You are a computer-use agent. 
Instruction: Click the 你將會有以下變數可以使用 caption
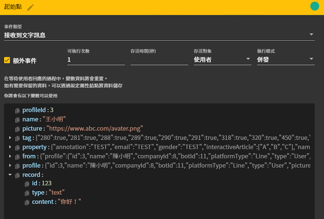[31, 96]
